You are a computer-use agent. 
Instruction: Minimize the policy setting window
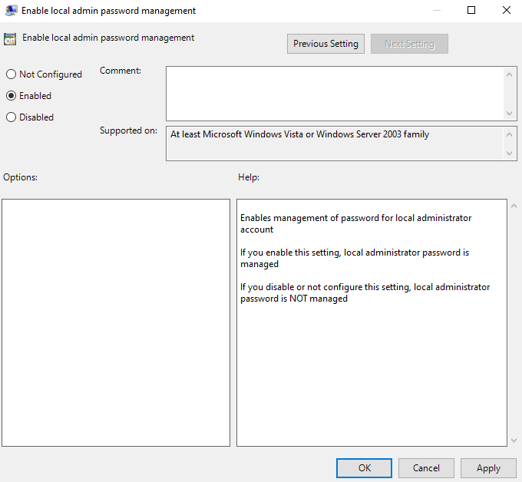(x=437, y=11)
